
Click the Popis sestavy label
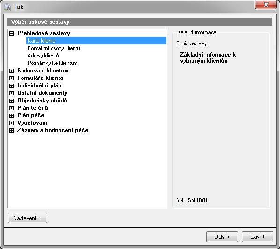pyautogui.click(x=192, y=43)
